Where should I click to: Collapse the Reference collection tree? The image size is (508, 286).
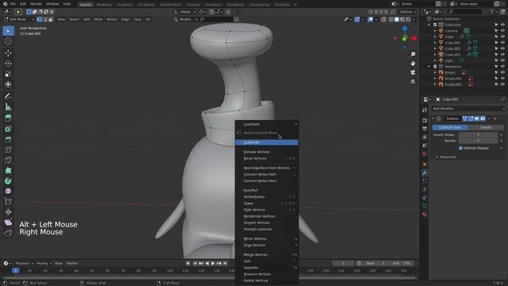coord(429,67)
